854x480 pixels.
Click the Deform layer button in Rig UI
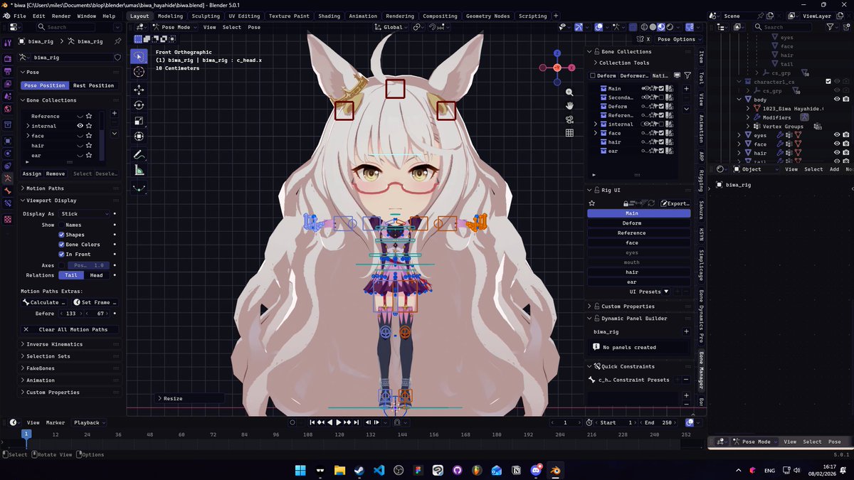click(638, 223)
